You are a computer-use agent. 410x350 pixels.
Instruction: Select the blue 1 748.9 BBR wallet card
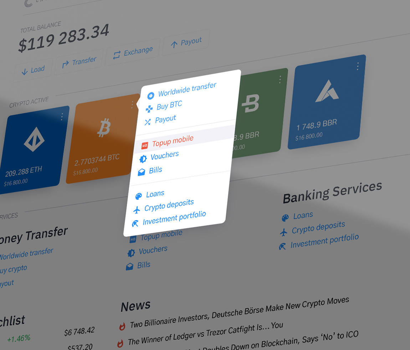[327, 102]
